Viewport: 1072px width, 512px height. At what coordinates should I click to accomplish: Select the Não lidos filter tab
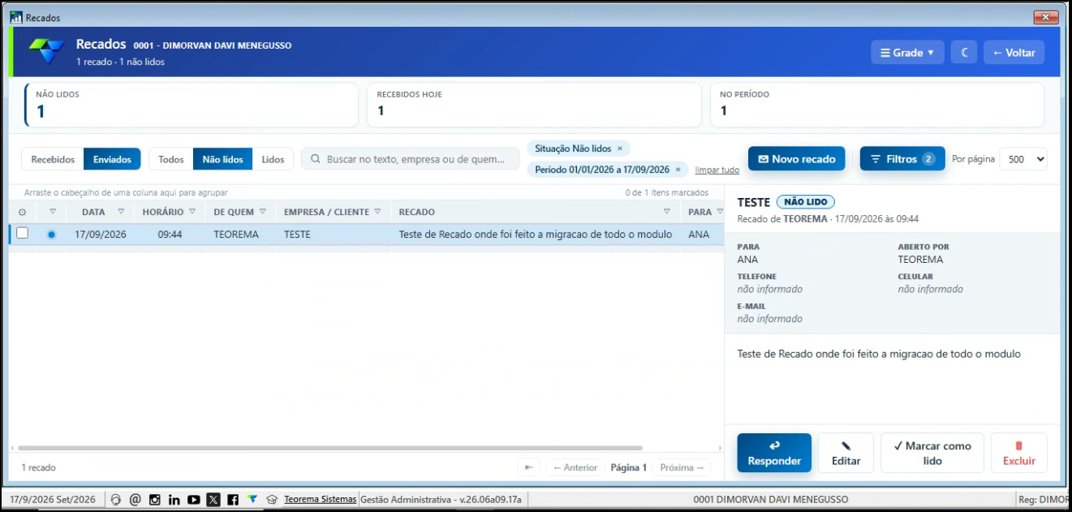pyautogui.click(x=222, y=159)
